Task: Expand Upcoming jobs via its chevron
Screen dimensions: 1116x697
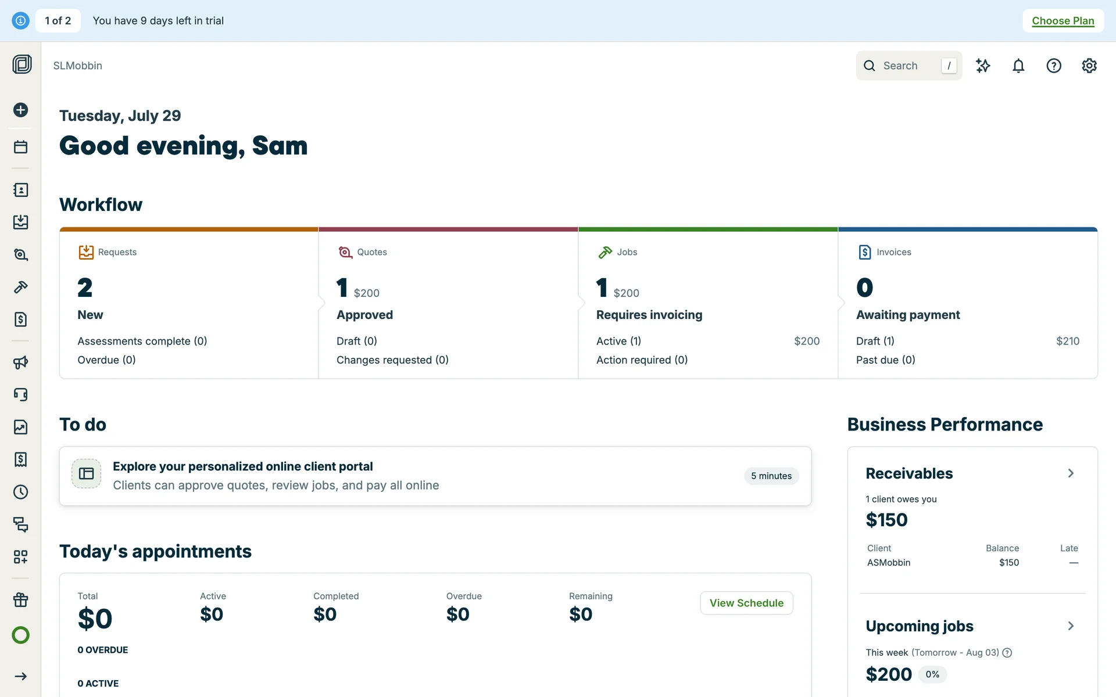Action: click(x=1071, y=626)
